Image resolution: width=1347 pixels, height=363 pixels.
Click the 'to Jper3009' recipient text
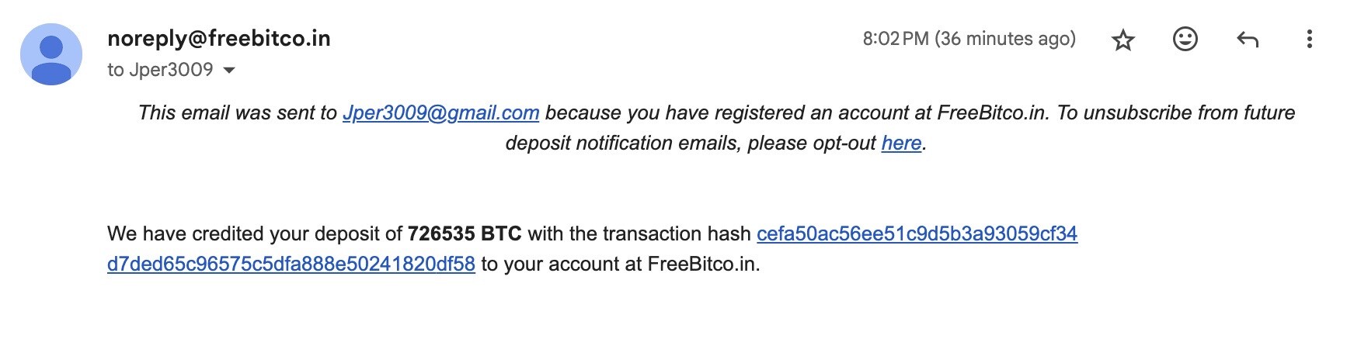point(160,70)
